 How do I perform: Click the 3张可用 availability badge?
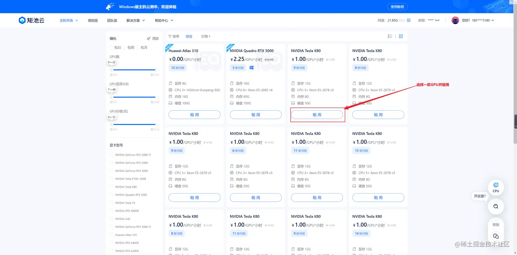coord(238,68)
